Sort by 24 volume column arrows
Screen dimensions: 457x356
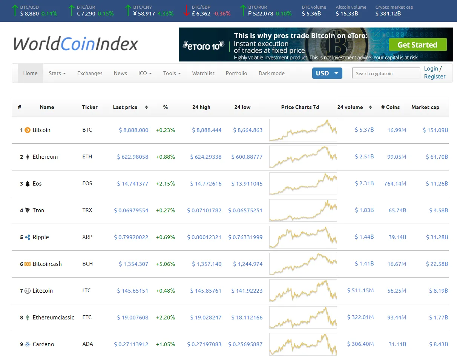370,107
